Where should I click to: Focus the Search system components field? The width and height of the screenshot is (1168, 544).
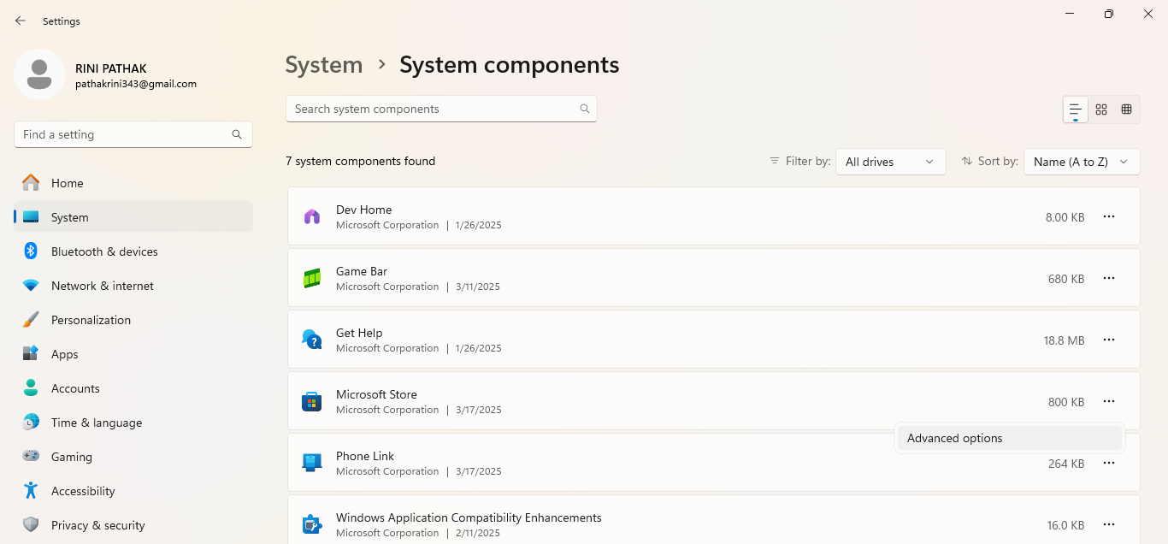[432, 109]
